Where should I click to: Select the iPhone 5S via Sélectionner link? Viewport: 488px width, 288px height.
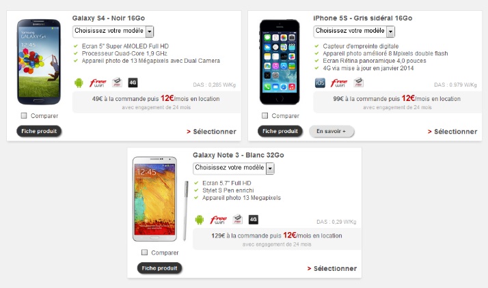click(x=452, y=132)
